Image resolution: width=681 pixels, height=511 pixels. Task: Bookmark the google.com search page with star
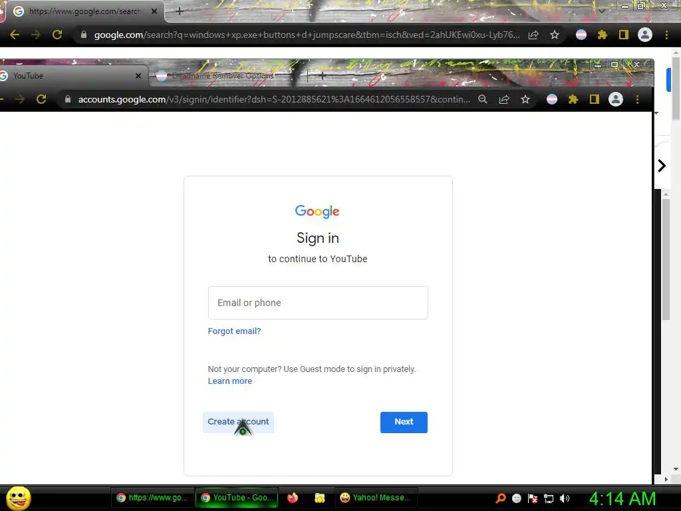(555, 35)
